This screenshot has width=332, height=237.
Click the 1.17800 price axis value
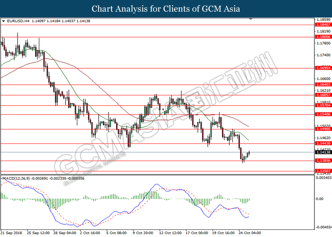point(323,43)
